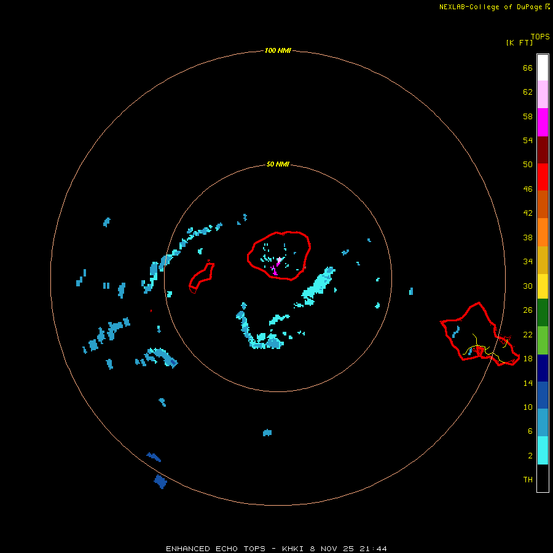This screenshot has height=553, width=553.
Task: Click the white swatch atop the tops legend
Action: [x=543, y=68]
